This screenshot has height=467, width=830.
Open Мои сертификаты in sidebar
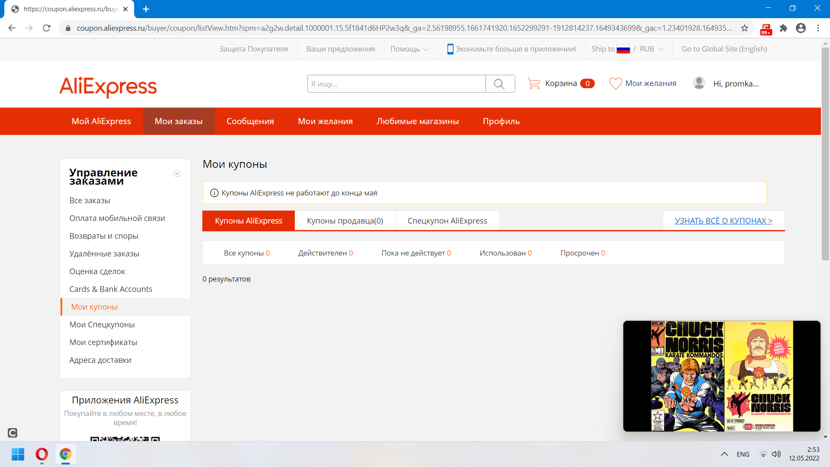pos(103,342)
